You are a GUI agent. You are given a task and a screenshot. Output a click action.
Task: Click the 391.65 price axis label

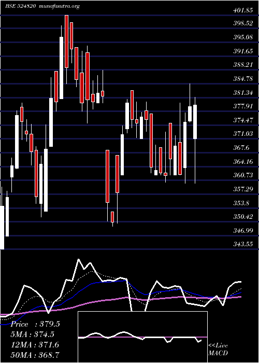click(242, 51)
